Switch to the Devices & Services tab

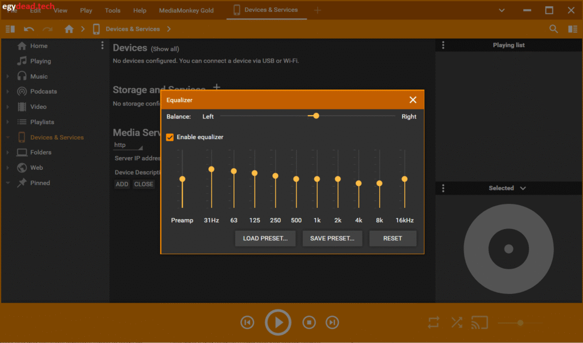pyautogui.click(x=266, y=10)
